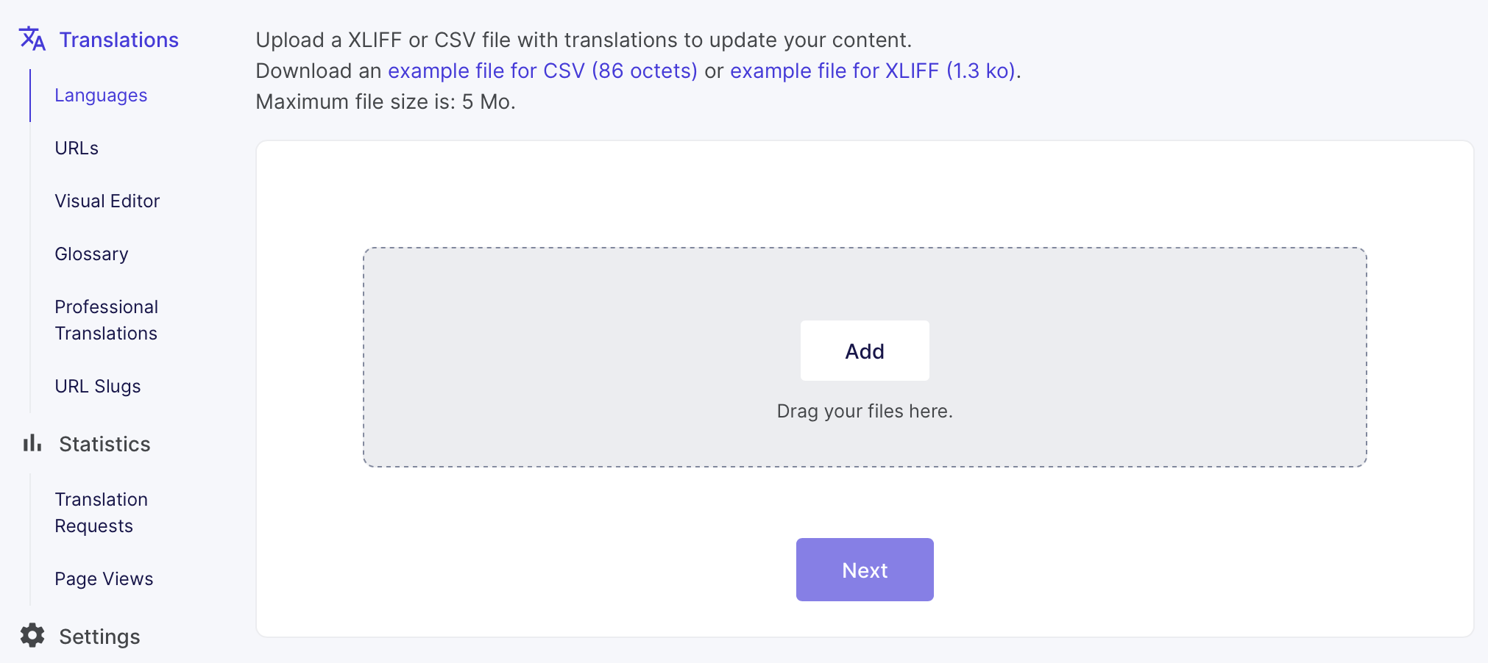
Task: Click the Settings gear icon
Action: tap(32, 636)
